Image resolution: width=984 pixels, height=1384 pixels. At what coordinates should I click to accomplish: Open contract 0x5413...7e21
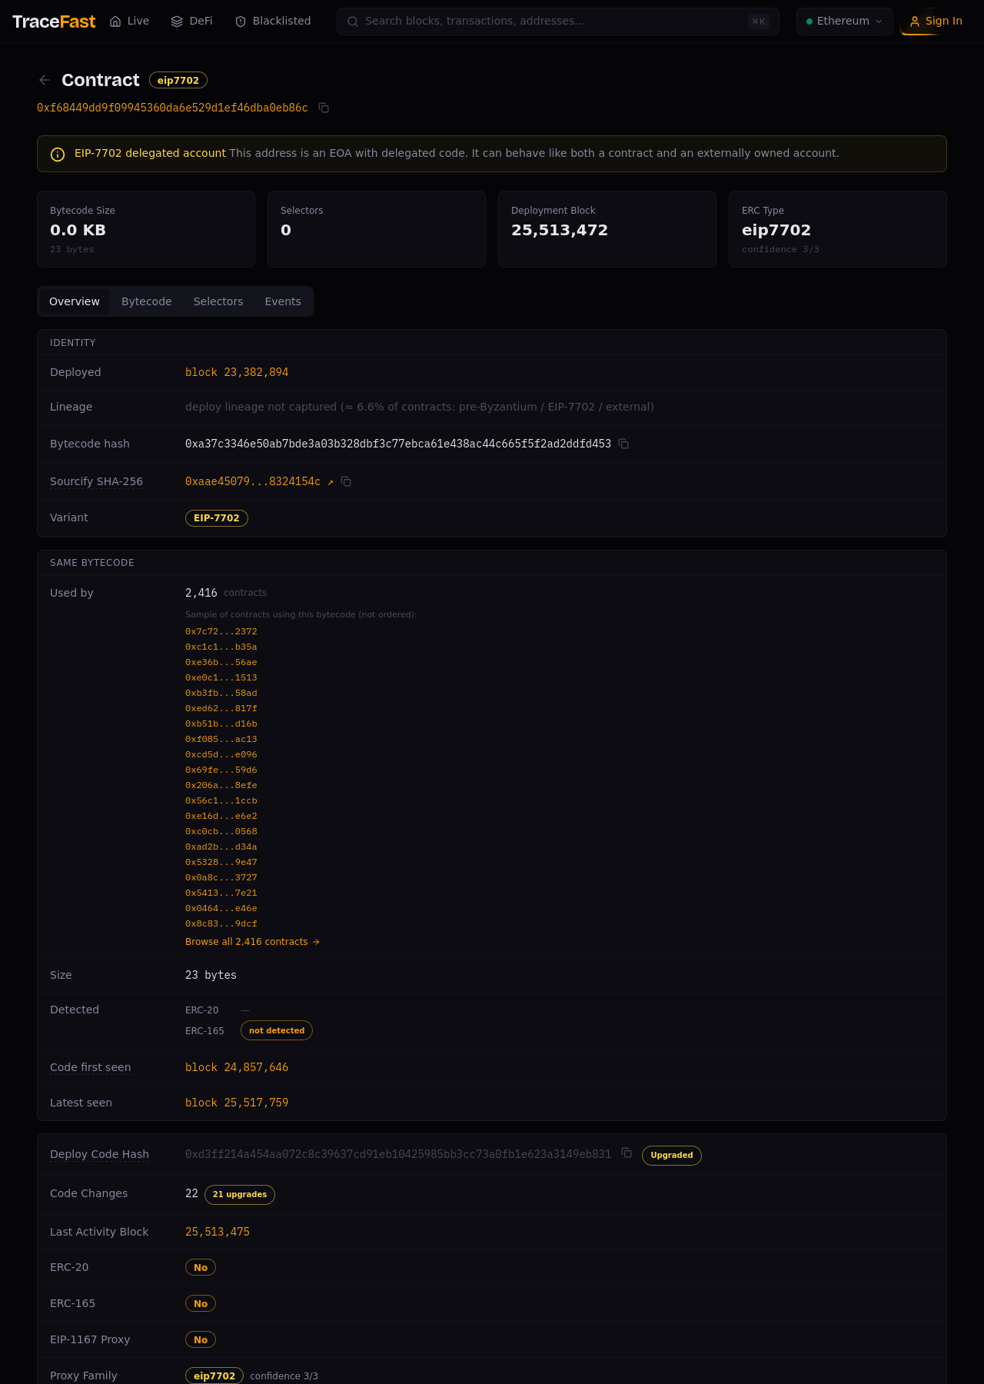(x=221, y=893)
